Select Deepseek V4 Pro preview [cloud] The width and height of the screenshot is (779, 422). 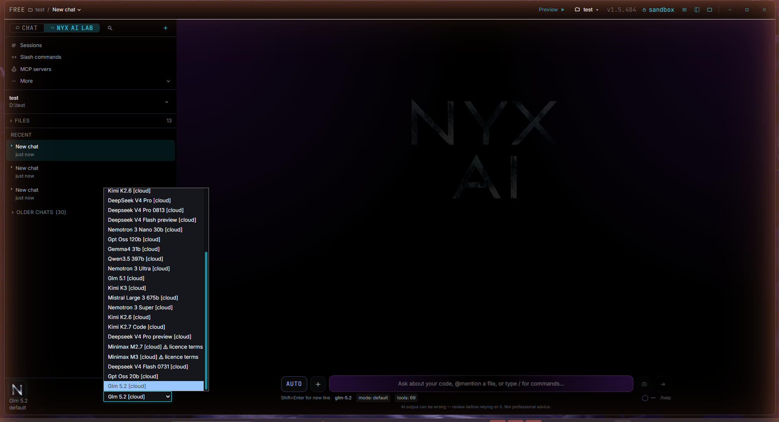154,337
